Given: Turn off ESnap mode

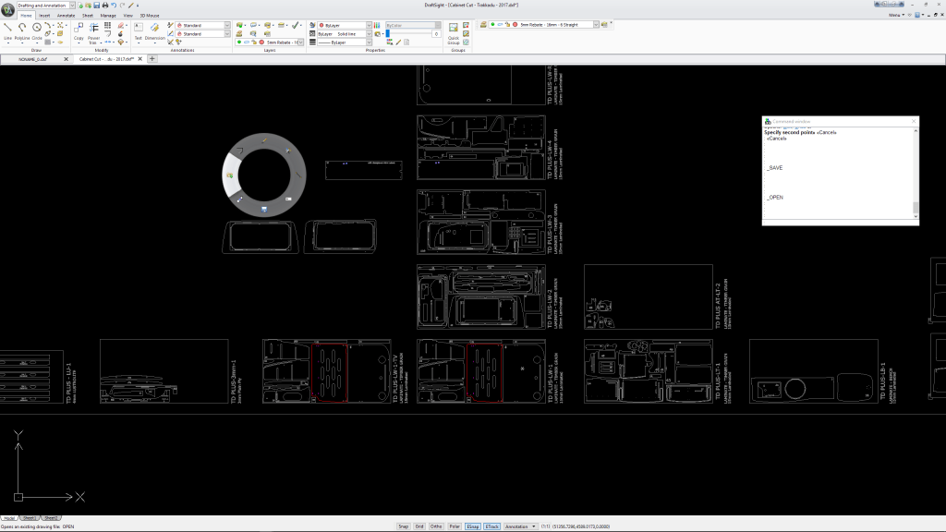Looking at the screenshot, I should 473,526.
